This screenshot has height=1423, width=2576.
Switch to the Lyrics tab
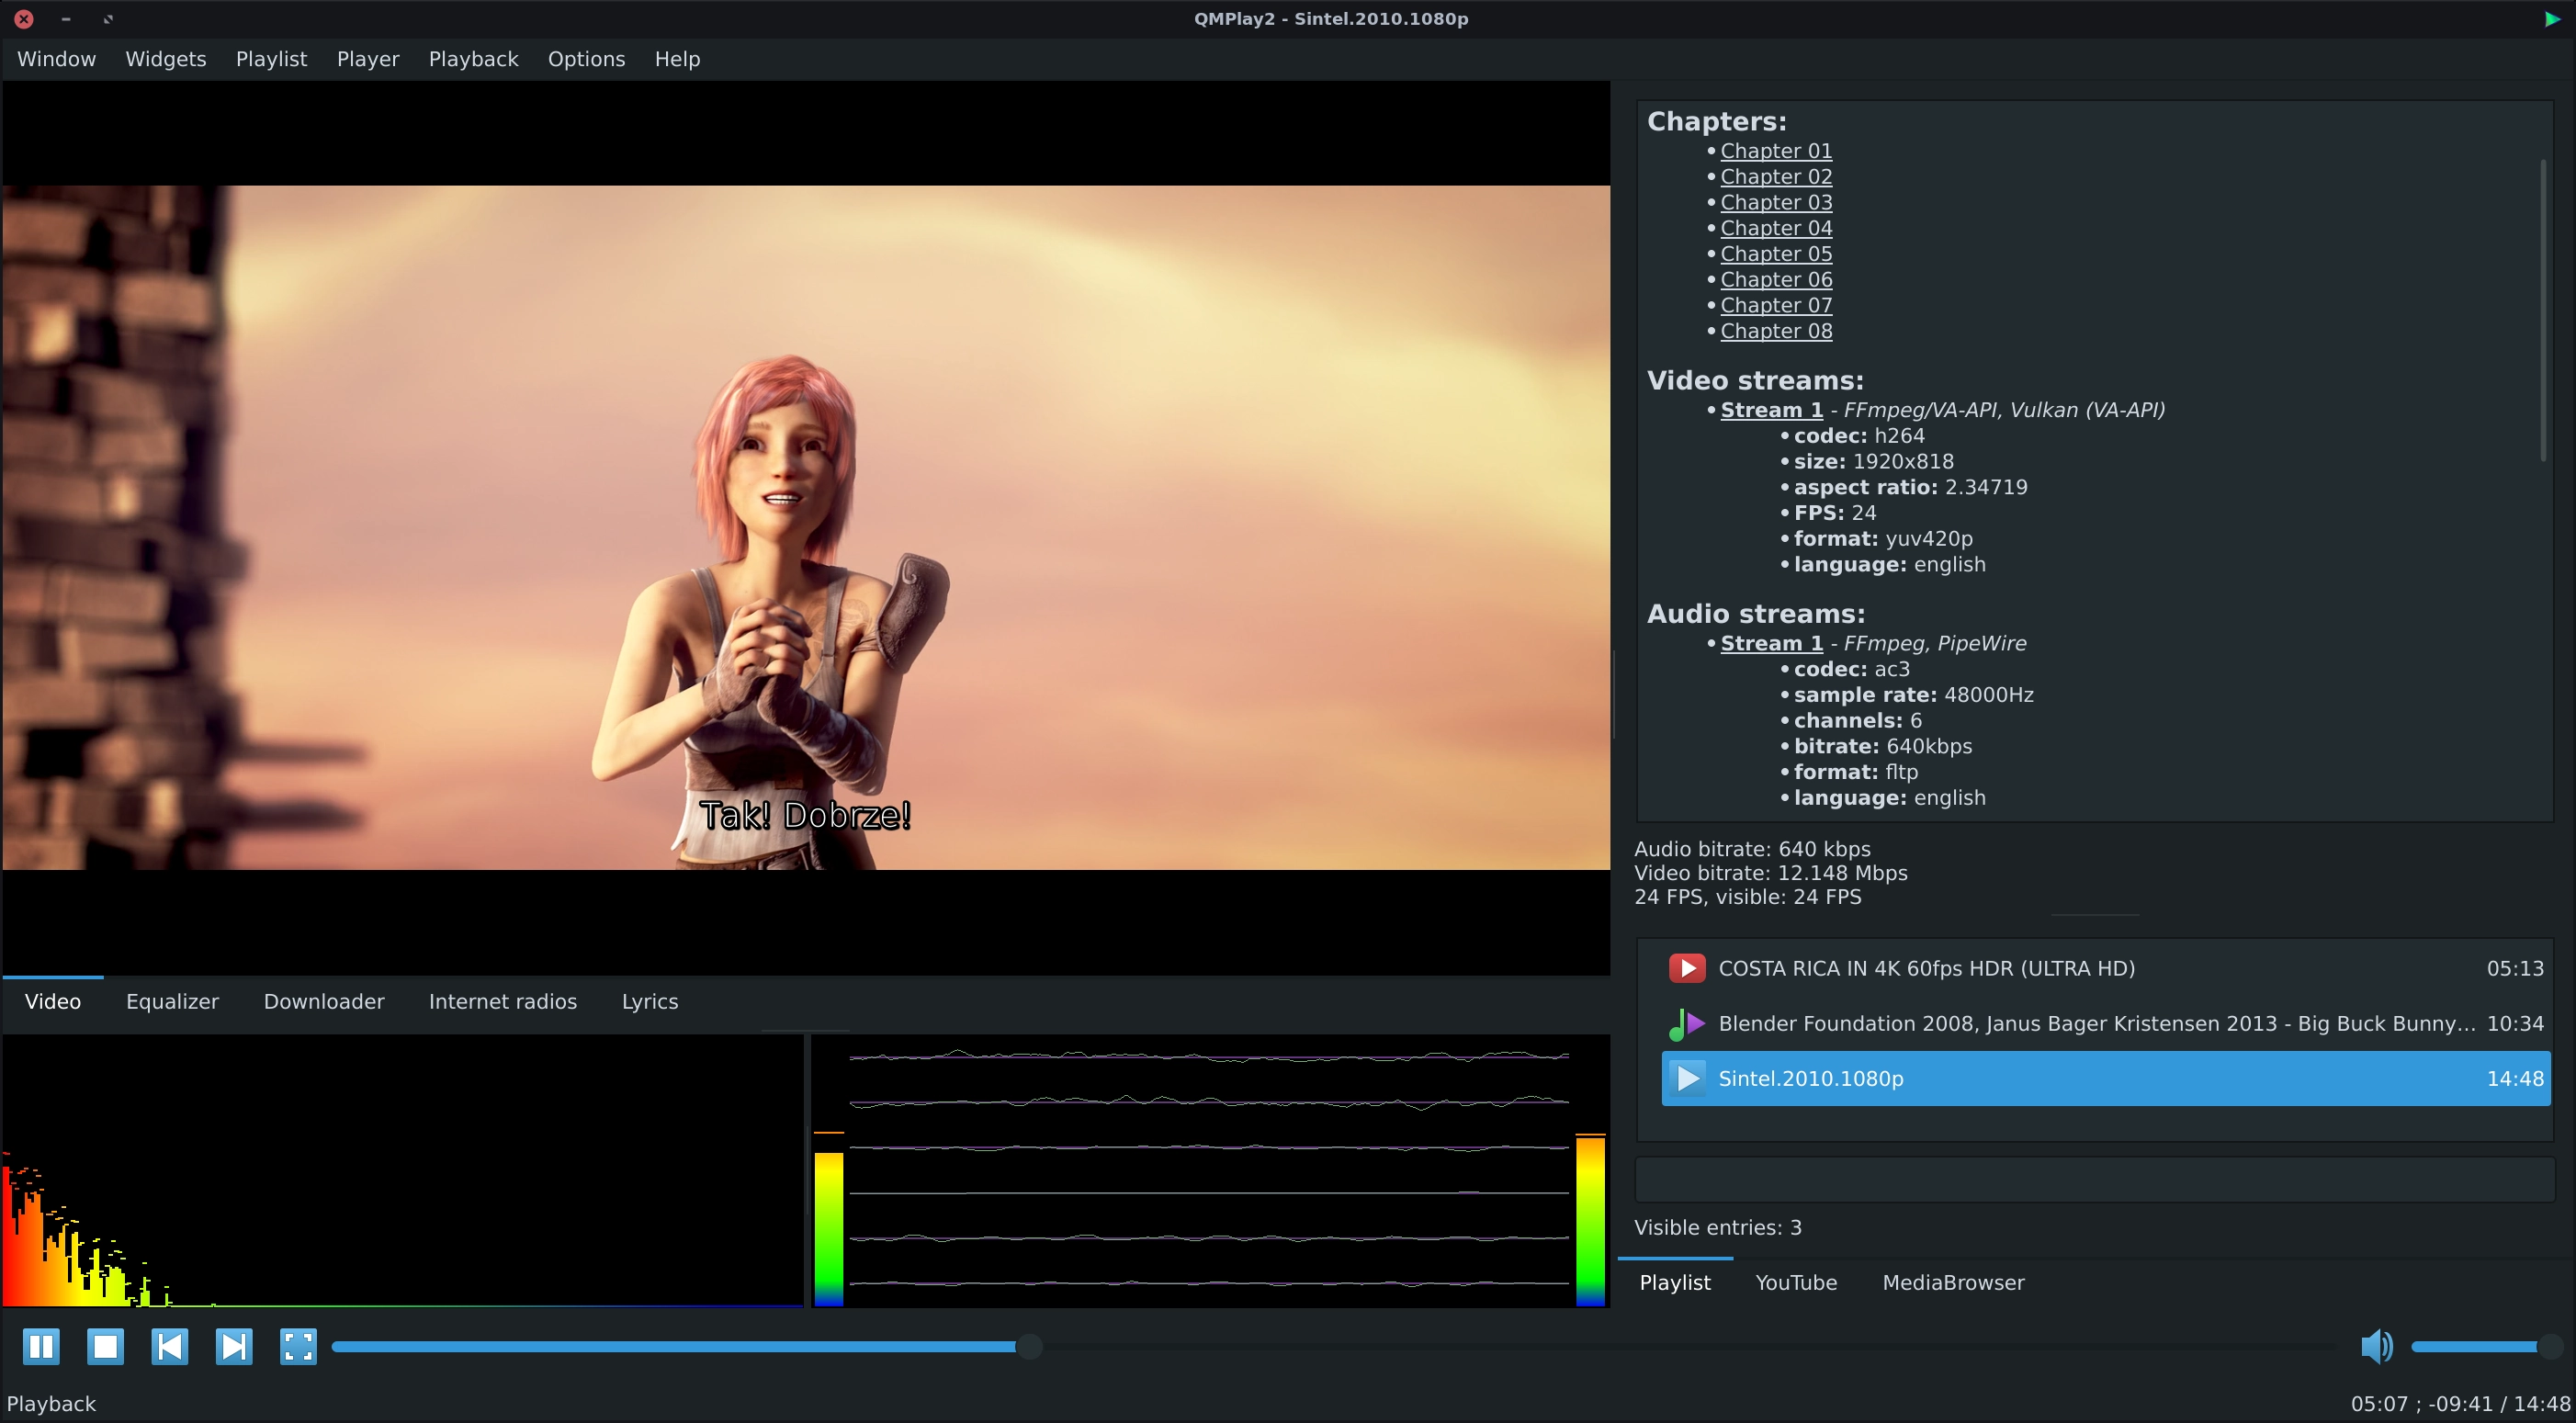[649, 1000]
